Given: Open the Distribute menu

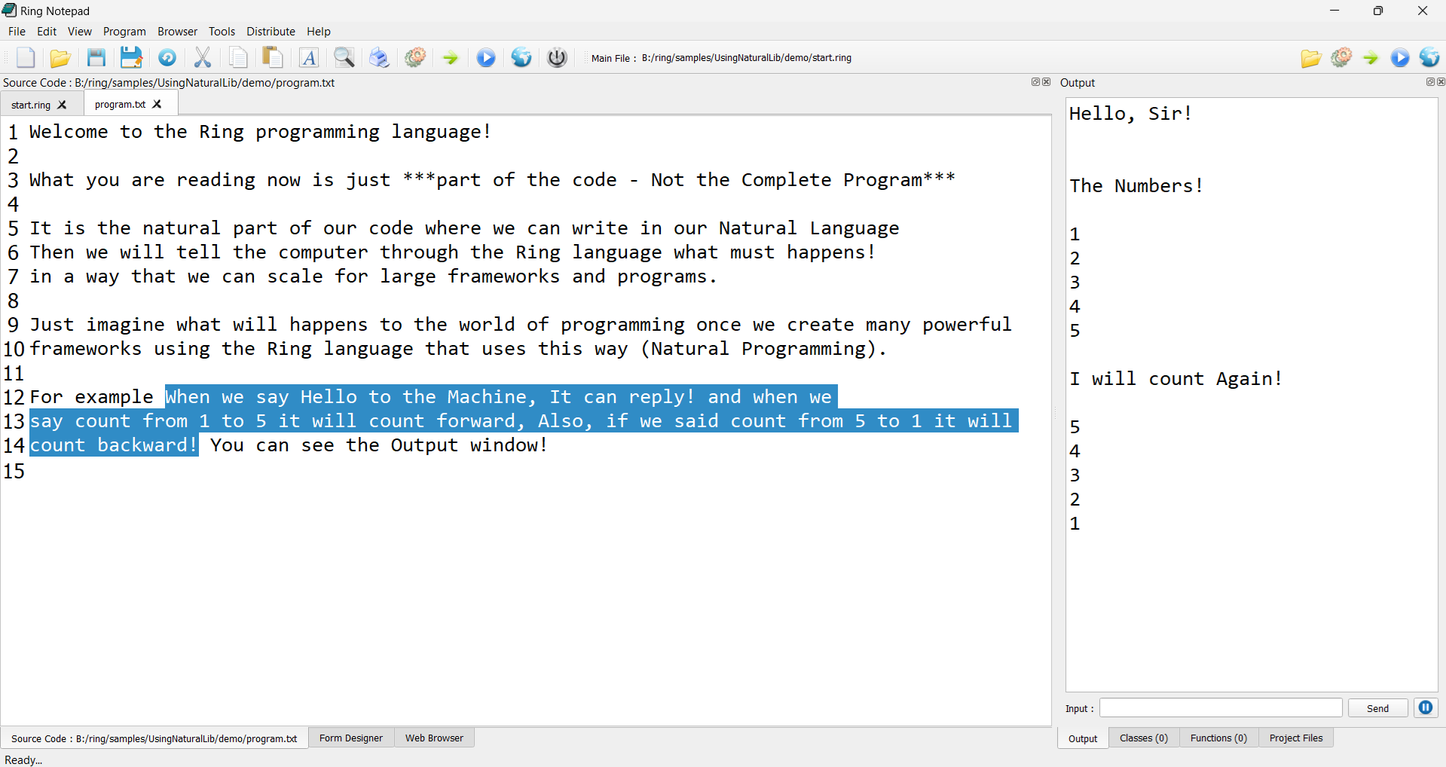Looking at the screenshot, I should point(271,31).
